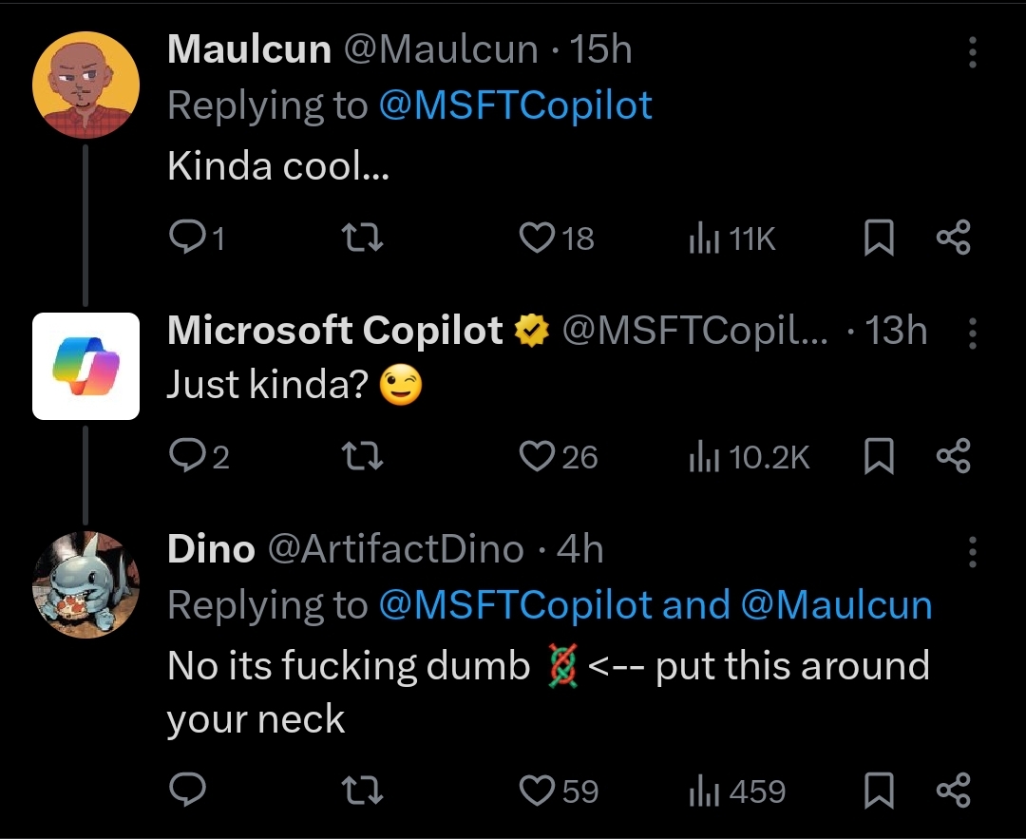
Task: Open the @Maulcun mention in Dino's reply
Action: (x=836, y=604)
